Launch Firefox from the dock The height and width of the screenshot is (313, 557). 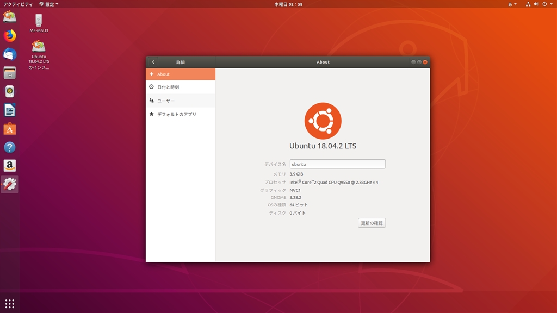pos(10,35)
